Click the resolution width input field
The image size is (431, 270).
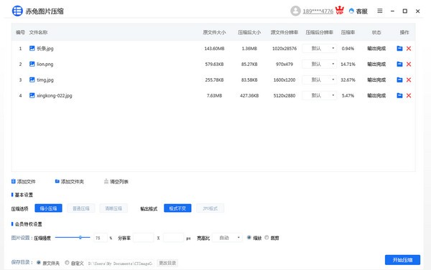tap(144, 238)
